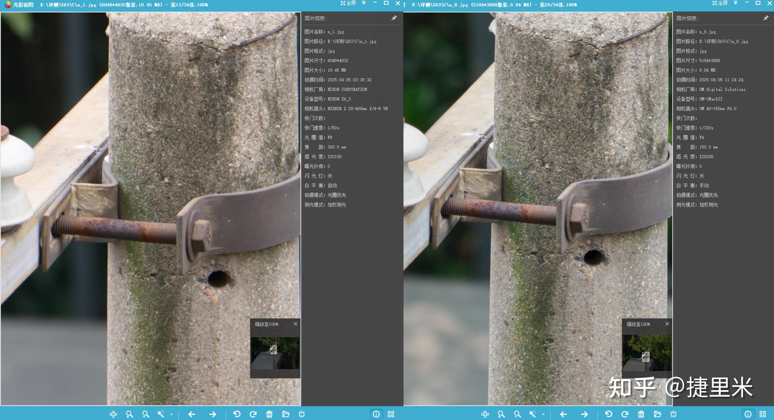Start slideshow in left viewer
Screen dimensions: 774x420
302,414
